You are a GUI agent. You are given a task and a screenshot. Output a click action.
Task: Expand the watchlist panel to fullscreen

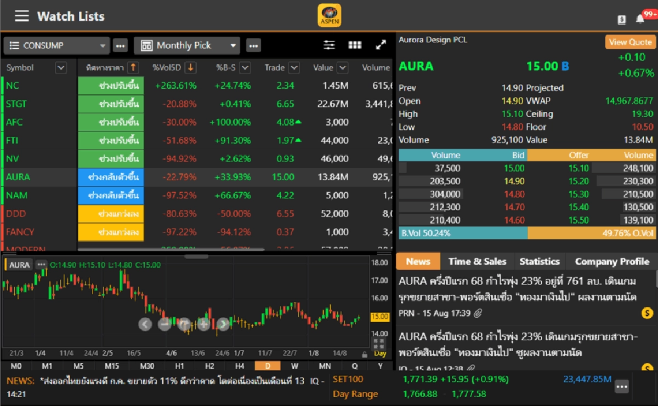point(381,45)
